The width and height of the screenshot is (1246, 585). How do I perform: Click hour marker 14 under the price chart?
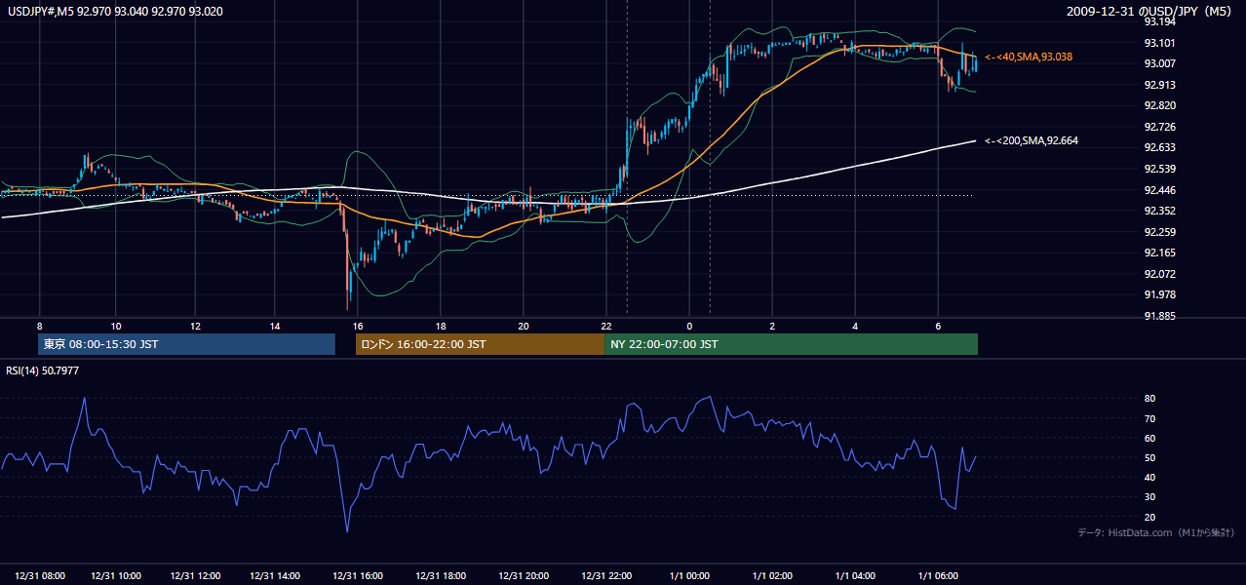click(x=275, y=326)
